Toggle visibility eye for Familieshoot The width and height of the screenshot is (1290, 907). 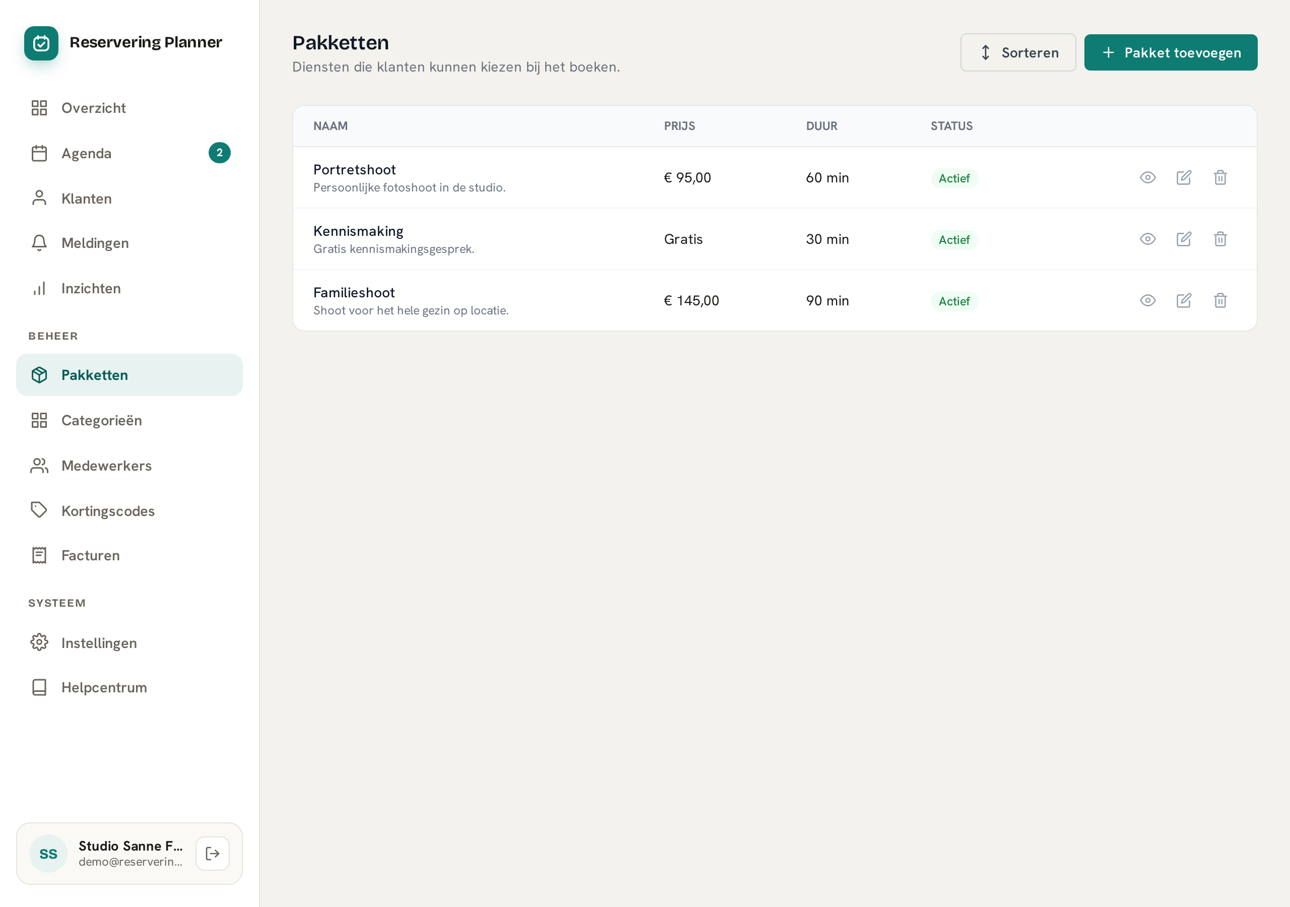pos(1147,301)
